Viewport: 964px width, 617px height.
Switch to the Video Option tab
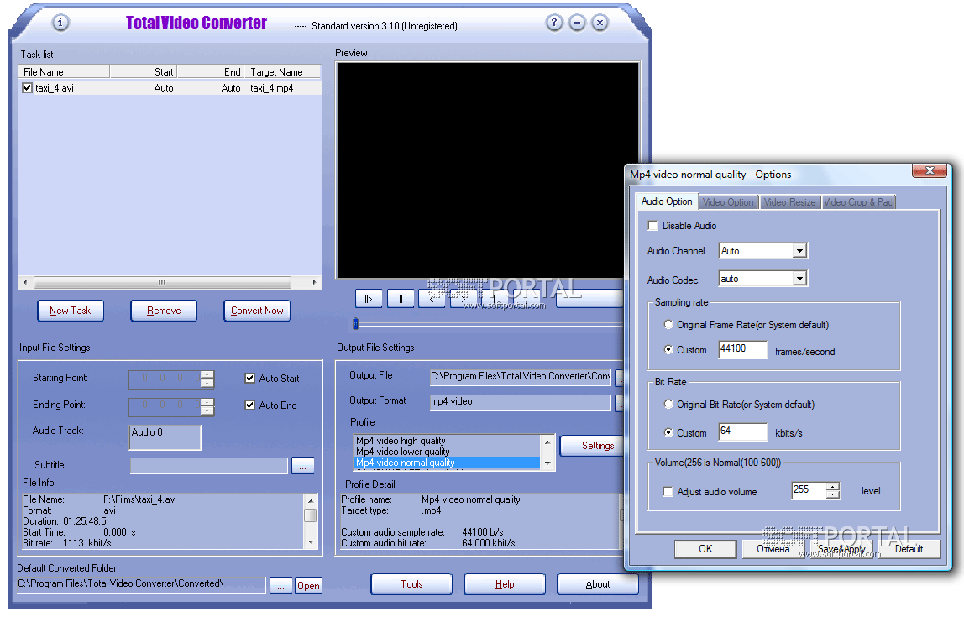728,202
